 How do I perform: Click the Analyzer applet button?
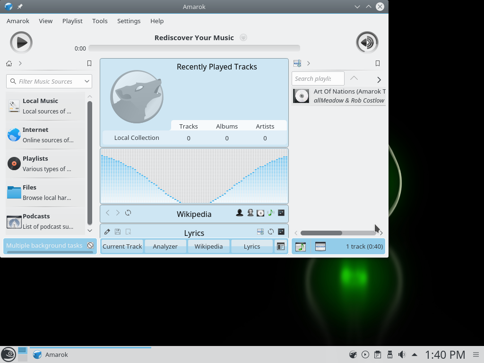[x=165, y=246]
